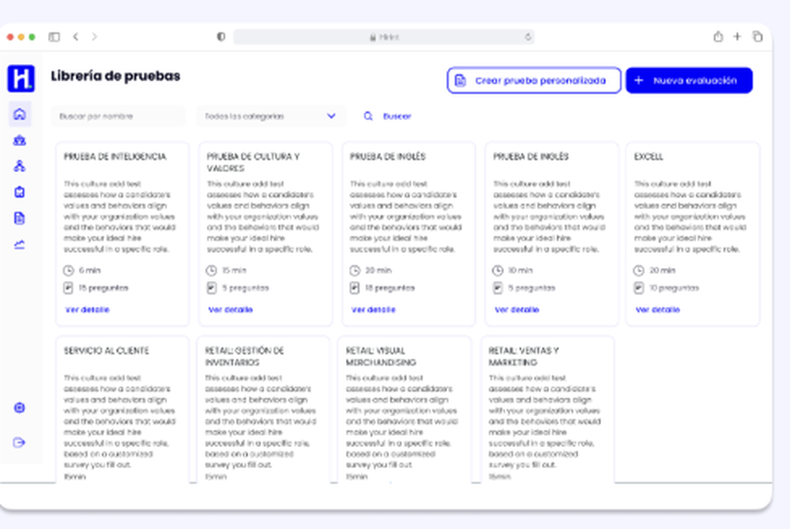790x529 pixels.
Task: Go back using the browser back arrow
Action: [x=76, y=36]
